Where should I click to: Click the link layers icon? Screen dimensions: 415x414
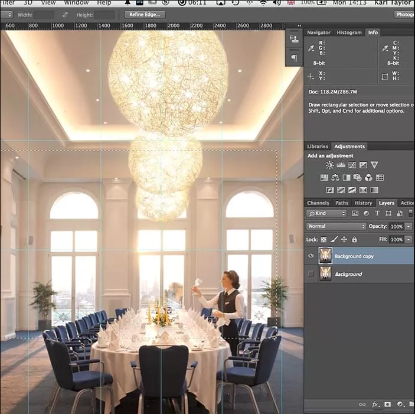coord(362,404)
